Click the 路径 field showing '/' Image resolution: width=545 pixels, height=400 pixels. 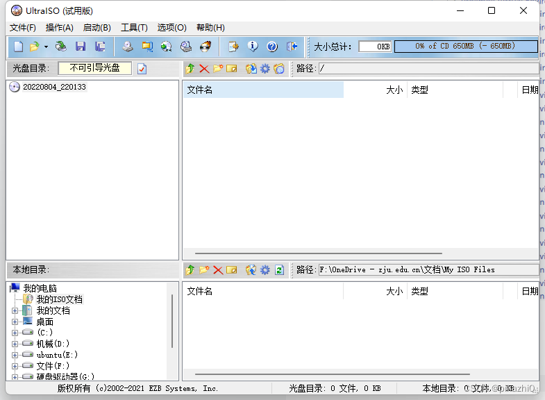[429, 69]
